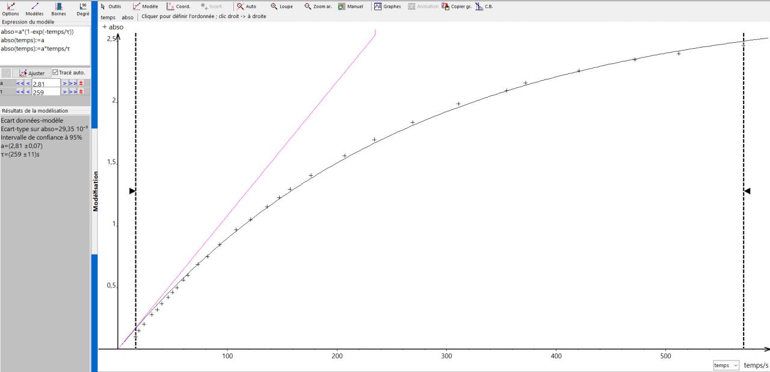Screen dimensions: 770x372
Task: Select the left bound triangle marker
Action: pos(132,191)
